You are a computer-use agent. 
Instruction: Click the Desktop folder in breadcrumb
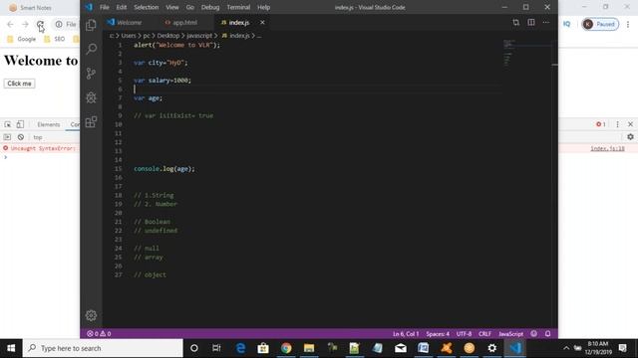[168, 36]
